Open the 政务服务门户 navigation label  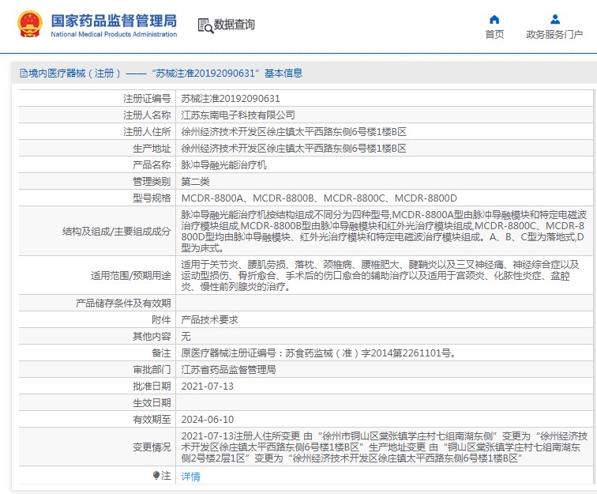pos(554,35)
